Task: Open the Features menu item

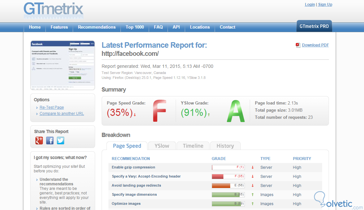Action: [59, 27]
